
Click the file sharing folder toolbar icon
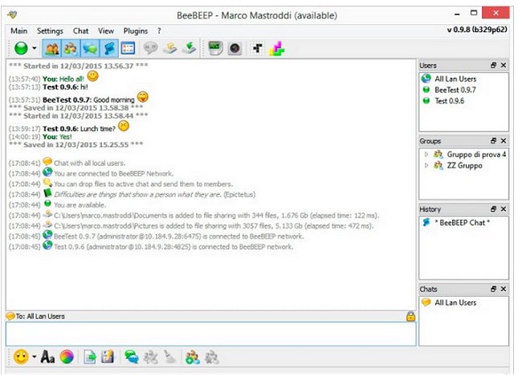(x=170, y=49)
